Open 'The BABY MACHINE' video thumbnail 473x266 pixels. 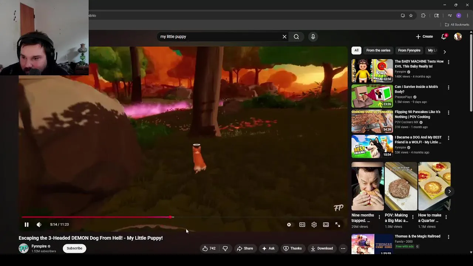[372, 71]
